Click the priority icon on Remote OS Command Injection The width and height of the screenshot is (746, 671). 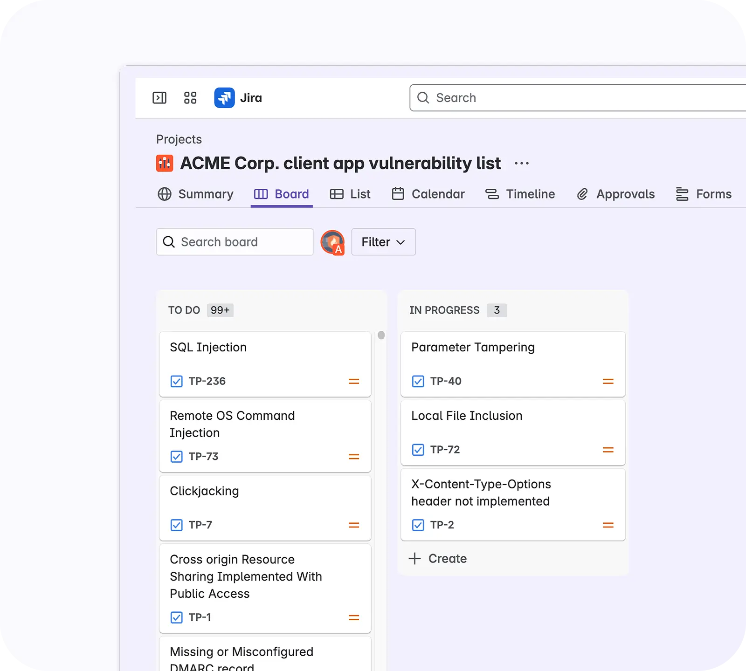click(354, 457)
